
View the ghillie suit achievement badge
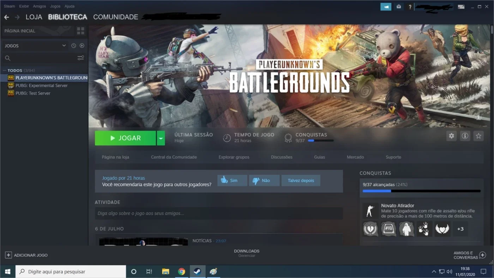406,229
